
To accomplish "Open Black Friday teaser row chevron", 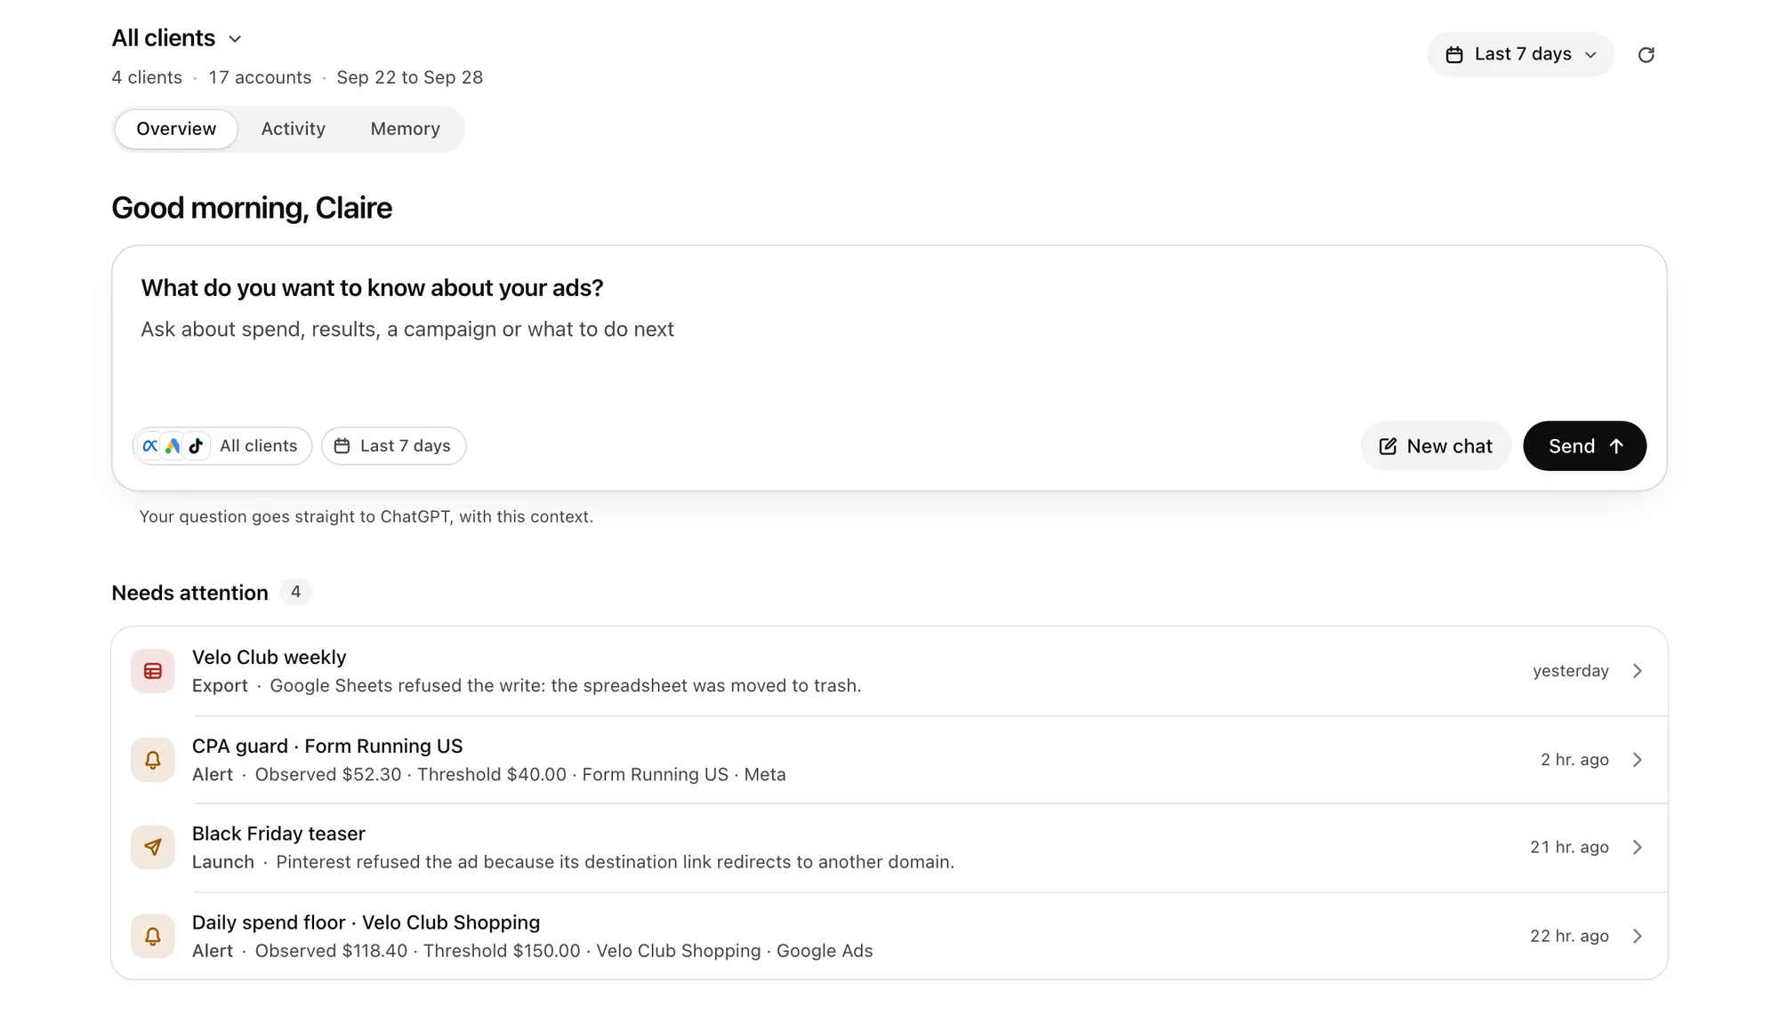I will tap(1638, 848).
